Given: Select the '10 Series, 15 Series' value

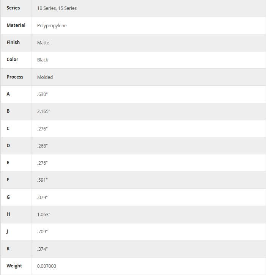Looking at the screenshot, I should point(57,8).
